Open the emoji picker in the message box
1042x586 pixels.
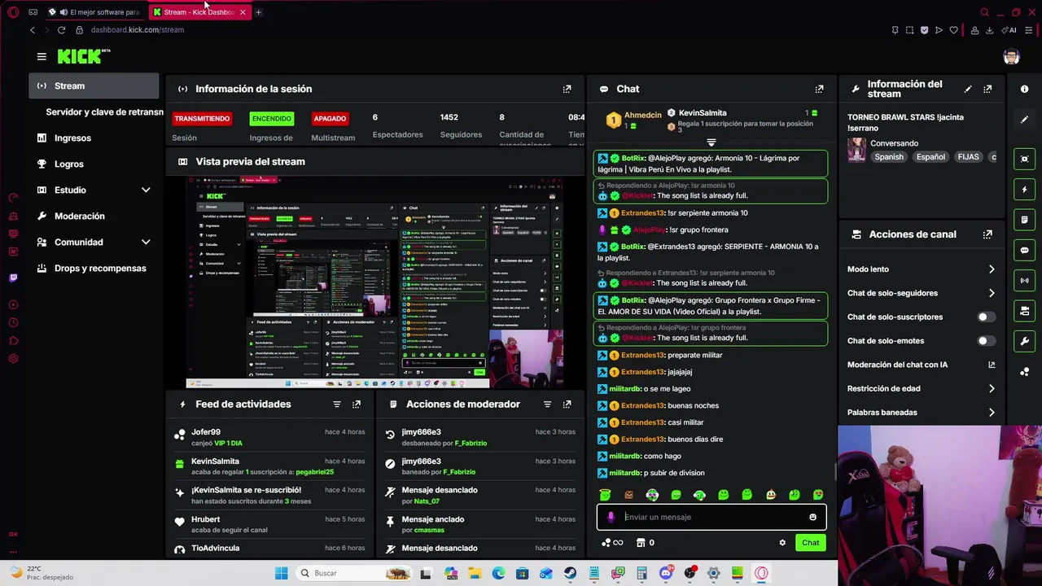point(812,517)
